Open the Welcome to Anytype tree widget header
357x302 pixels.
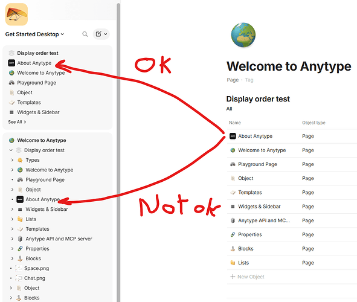42,140
